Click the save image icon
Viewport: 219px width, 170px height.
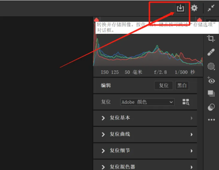click(x=180, y=8)
